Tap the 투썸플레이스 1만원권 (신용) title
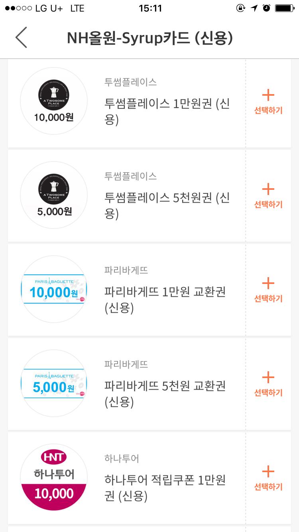Screen dimensions: 299x532 [167, 112]
